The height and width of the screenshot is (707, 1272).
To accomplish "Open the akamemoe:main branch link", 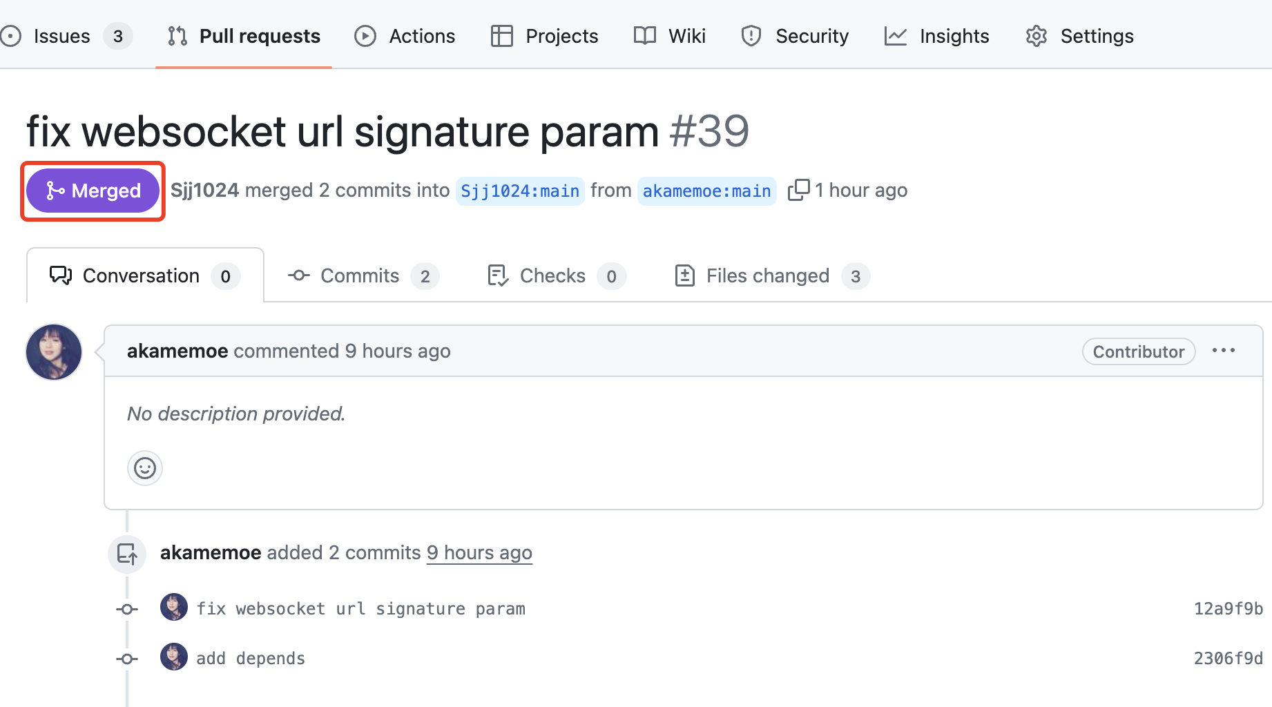I will click(706, 191).
